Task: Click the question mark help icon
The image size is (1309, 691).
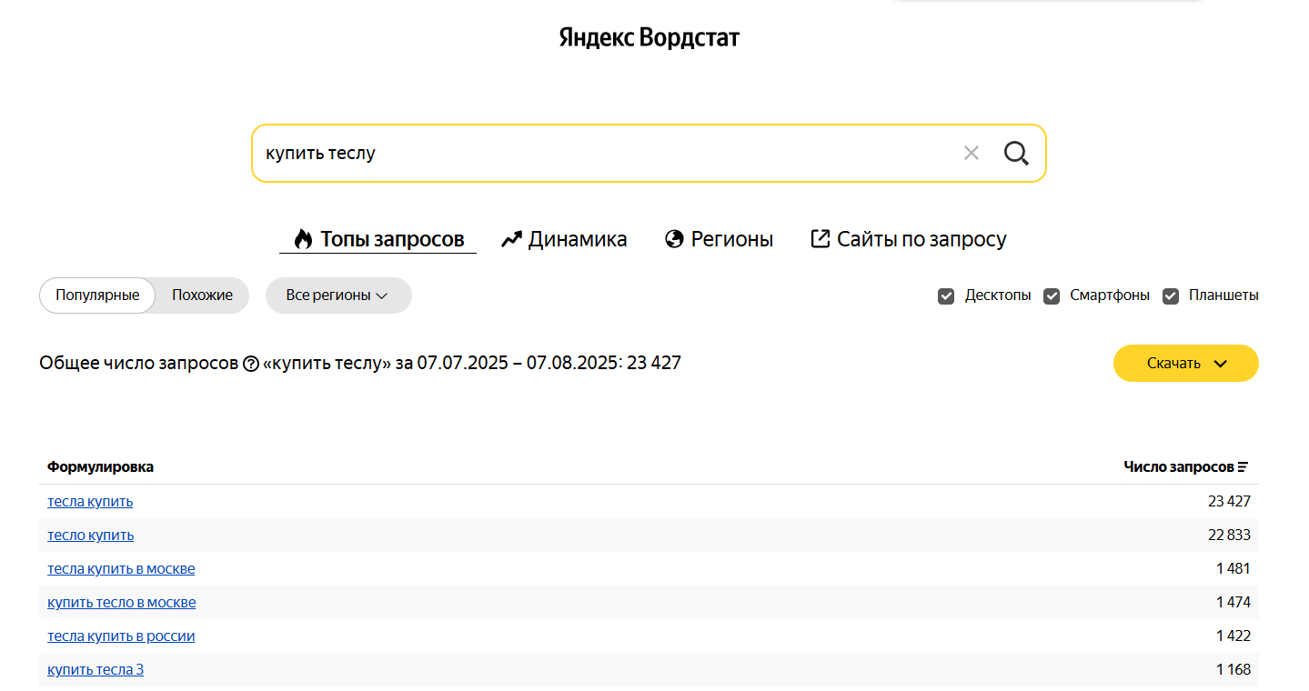Action: pyautogui.click(x=251, y=364)
